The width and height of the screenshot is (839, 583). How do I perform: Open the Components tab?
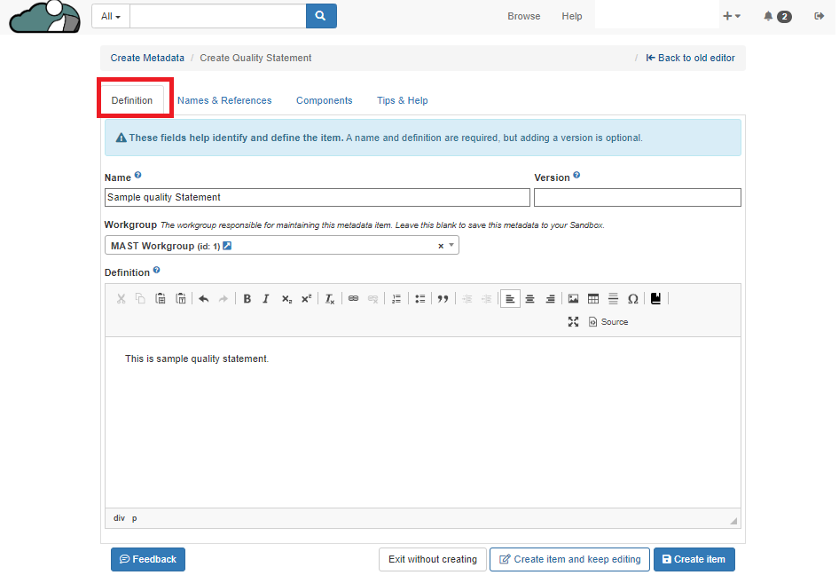(324, 100)
